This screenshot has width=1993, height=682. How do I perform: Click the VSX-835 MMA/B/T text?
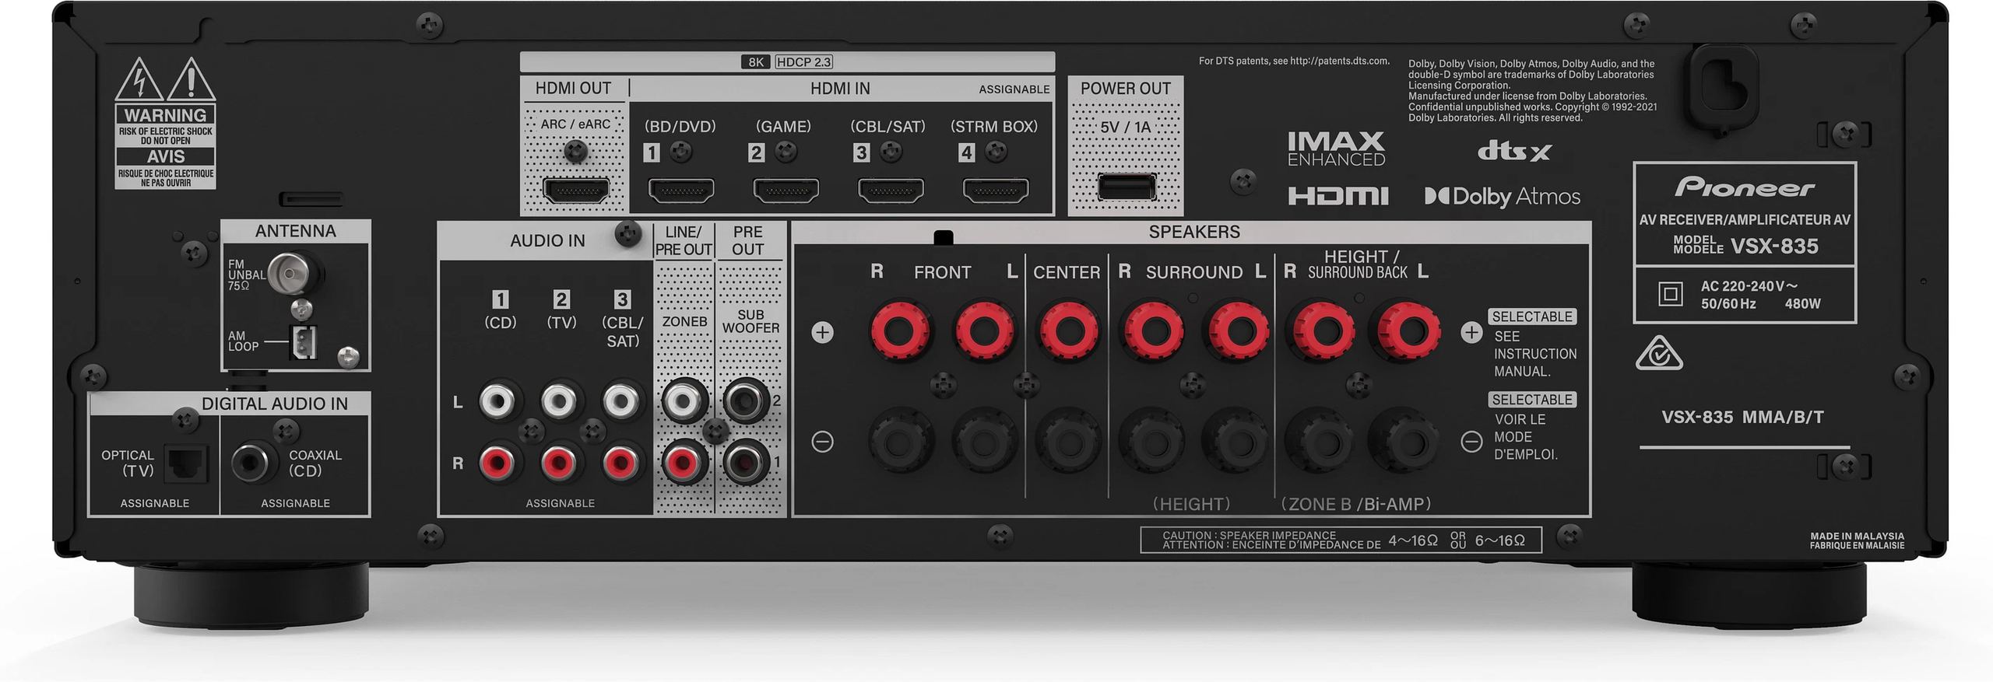tap(1742, 418)
